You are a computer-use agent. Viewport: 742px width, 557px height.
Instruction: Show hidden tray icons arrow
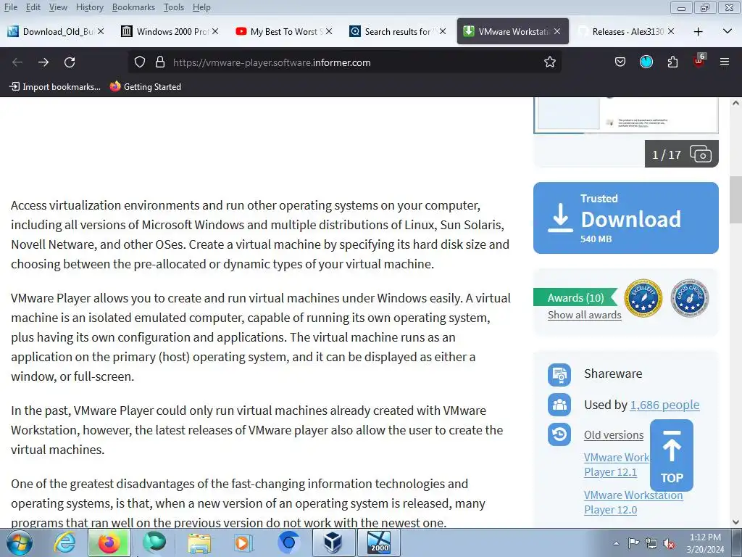(x=616, y=543)
